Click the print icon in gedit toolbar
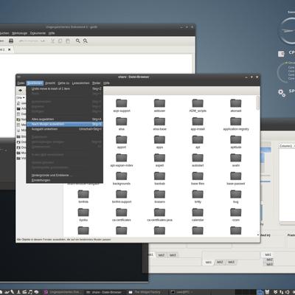The image size is (295, 295). coord(11,41)
